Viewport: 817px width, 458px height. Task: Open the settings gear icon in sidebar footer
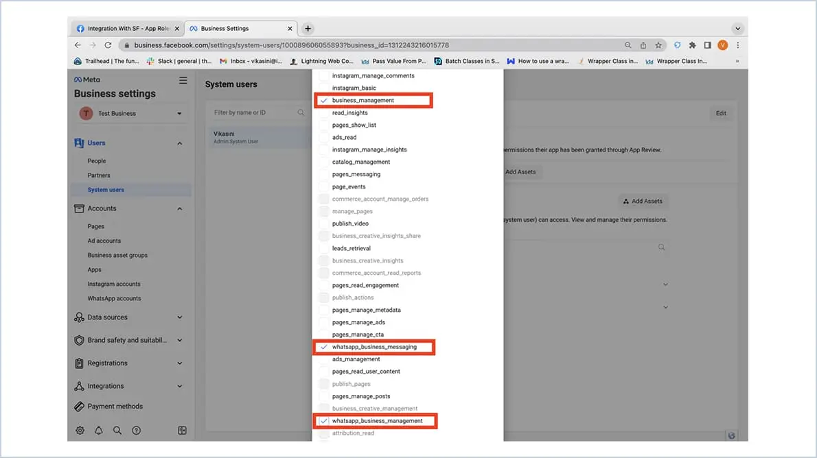pos(80,431)
